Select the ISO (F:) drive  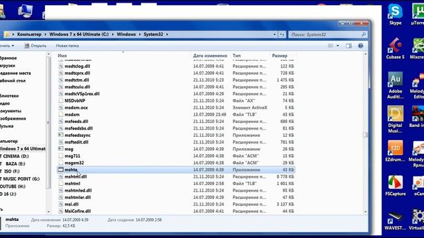(10, 171)
